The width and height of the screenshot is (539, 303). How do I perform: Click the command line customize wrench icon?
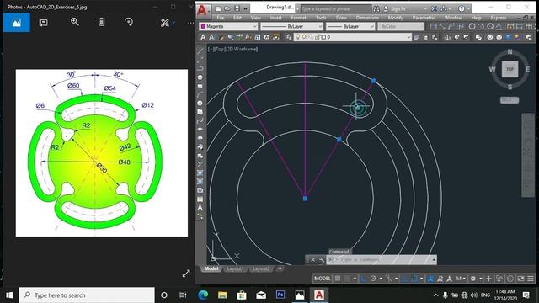point(322,260)
